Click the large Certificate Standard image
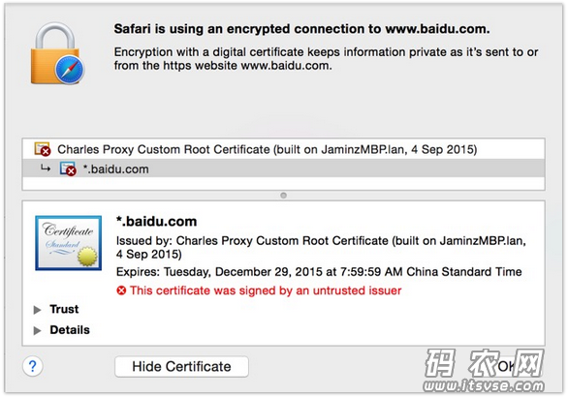568x397 pixels. [69, 243]
